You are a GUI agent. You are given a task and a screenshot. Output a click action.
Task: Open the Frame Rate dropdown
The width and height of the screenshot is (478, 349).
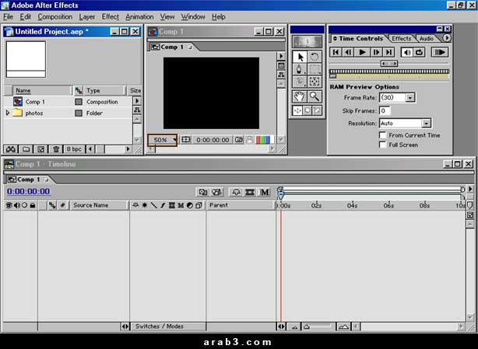coord(410,98)
